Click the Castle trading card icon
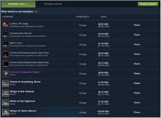This screenshot has height=118, width=161. click(5, 54)
